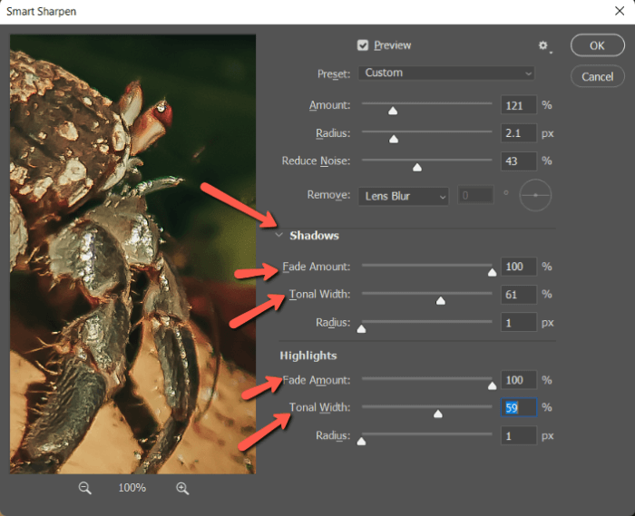The height and width of the screenshot is (516, 635).
Task: Collapse the Shadows section
Action: tap(278, 236)
